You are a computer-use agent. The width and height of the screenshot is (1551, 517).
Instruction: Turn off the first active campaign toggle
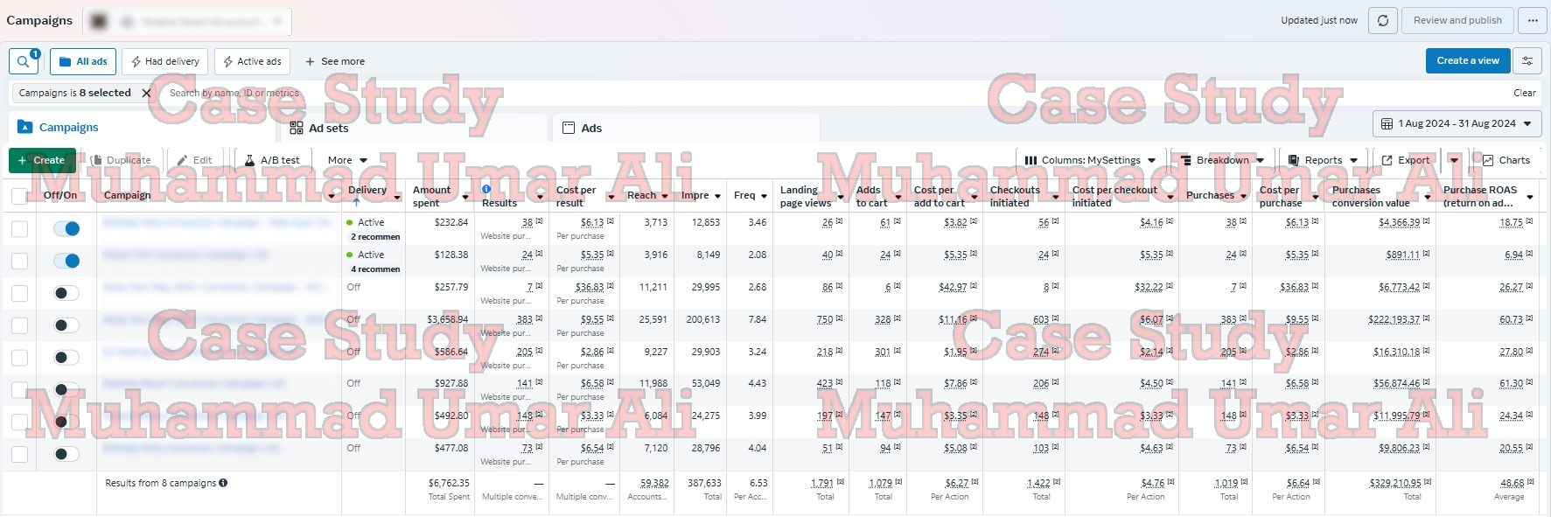pos(66,228)
